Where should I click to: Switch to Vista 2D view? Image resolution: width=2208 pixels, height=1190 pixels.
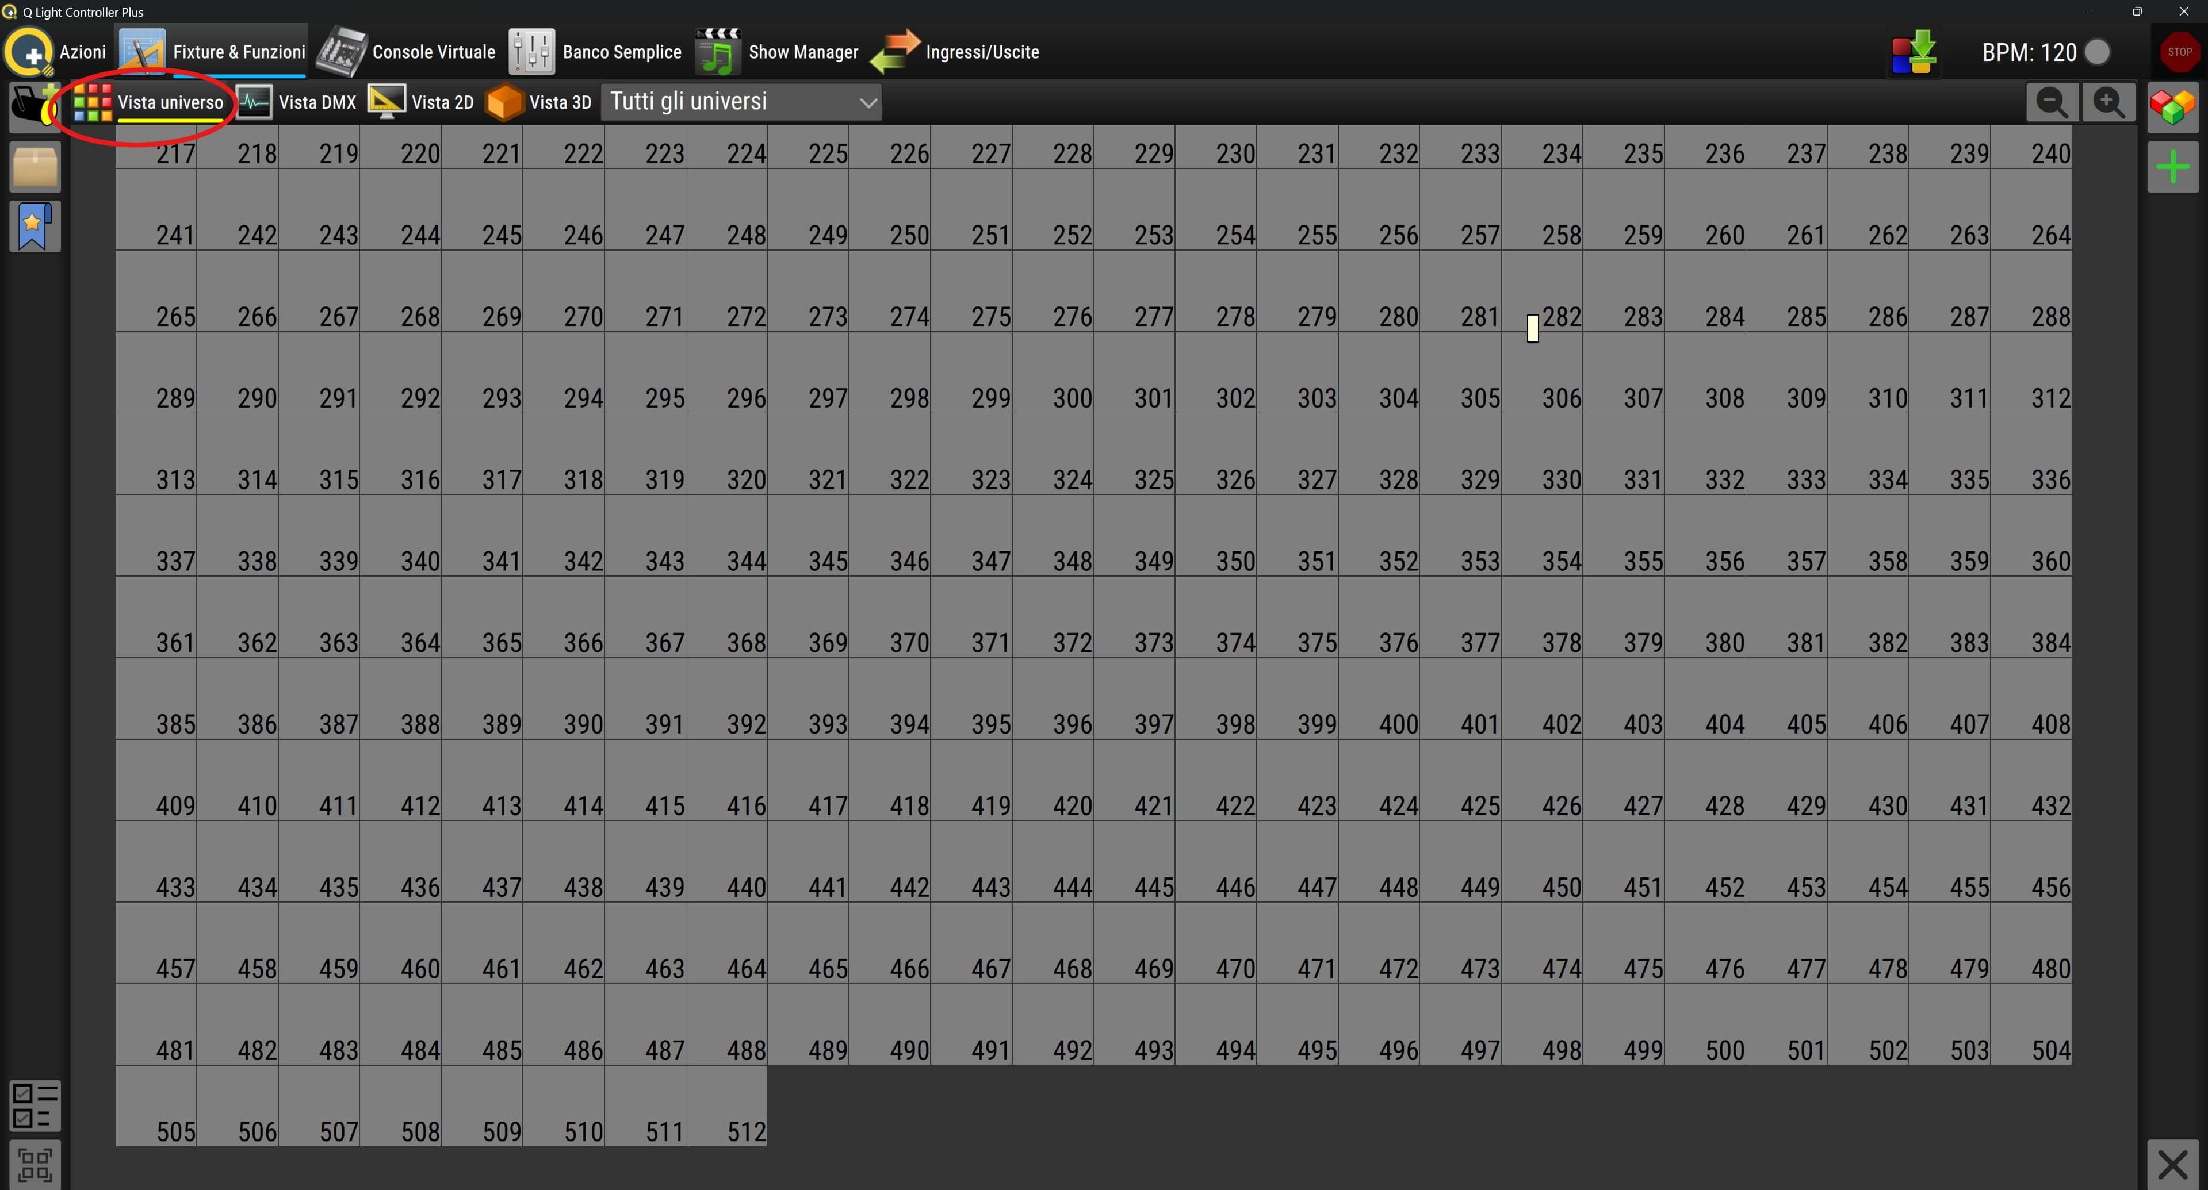coord(421,103)
